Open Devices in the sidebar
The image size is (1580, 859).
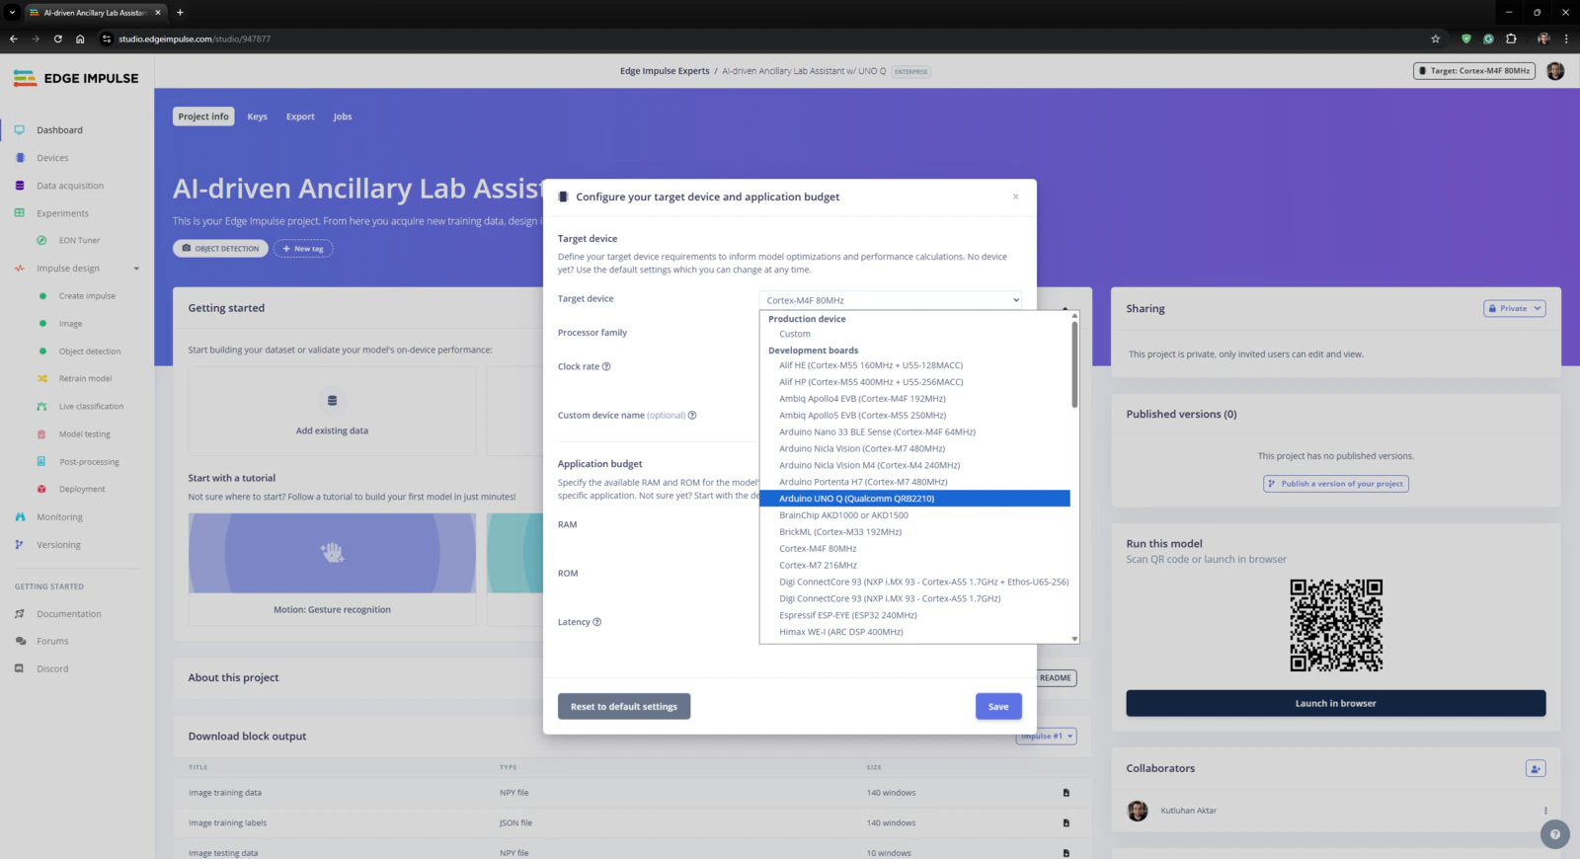tap(52, 158)
